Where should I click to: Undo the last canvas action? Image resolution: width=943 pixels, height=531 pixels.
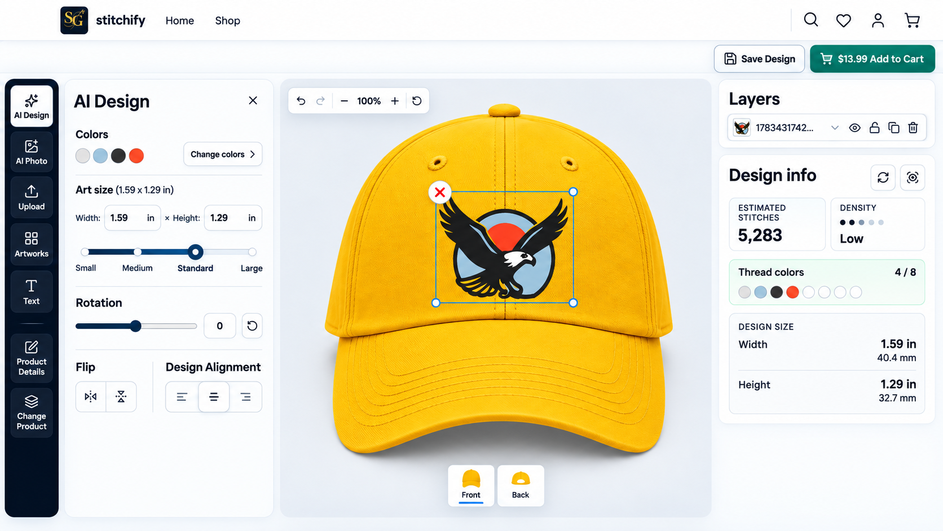pyautogui.click(x=301, y=101)
